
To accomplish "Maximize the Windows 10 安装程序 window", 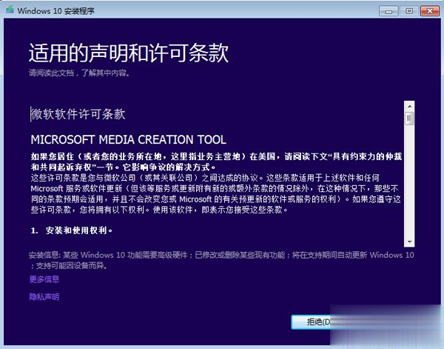I will [x=409, y=11].
